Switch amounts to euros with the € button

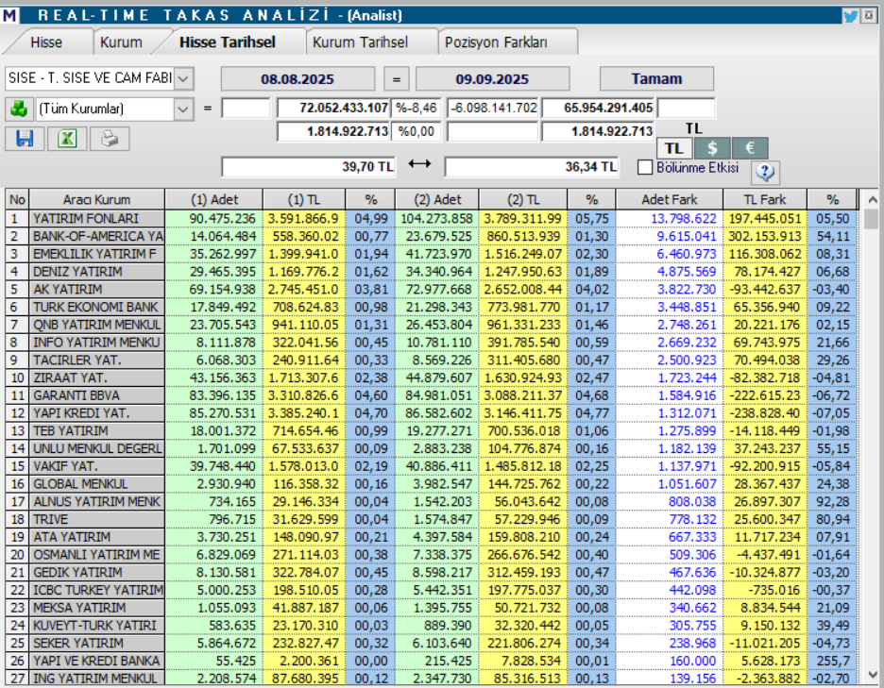coord(749,148)
